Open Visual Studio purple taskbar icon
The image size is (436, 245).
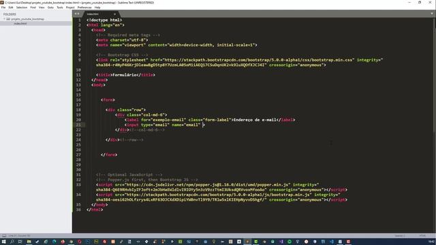coord(281,242)
